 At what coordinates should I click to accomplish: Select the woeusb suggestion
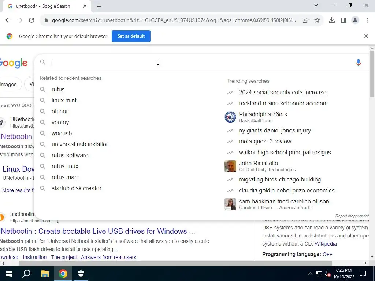(x=62, y=133)
